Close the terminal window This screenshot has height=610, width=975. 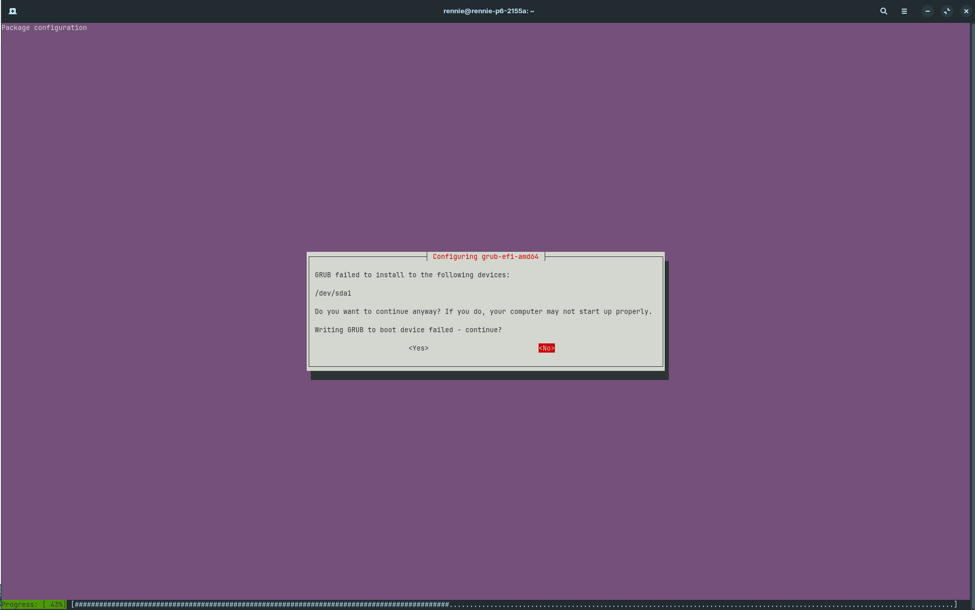pyautogui.click(x=966, y=11)
